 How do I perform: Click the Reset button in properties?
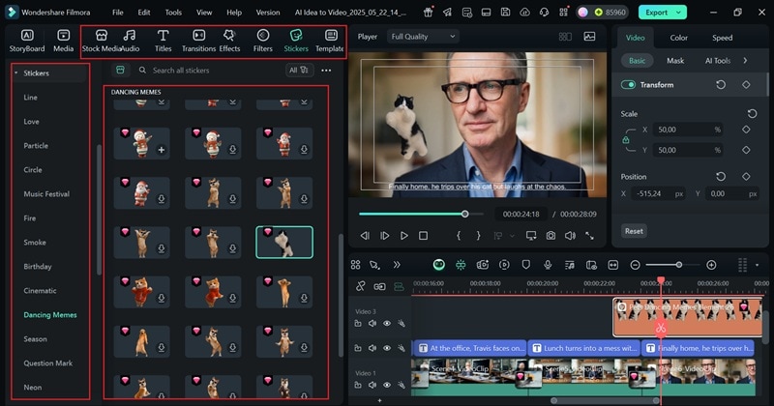point(634,231)
